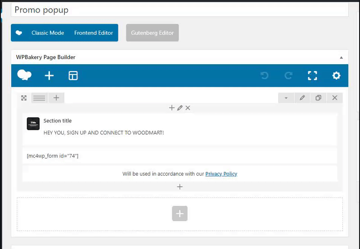Delete this column with X
Viewport: 360px width, 249px height.
(188, 108)
